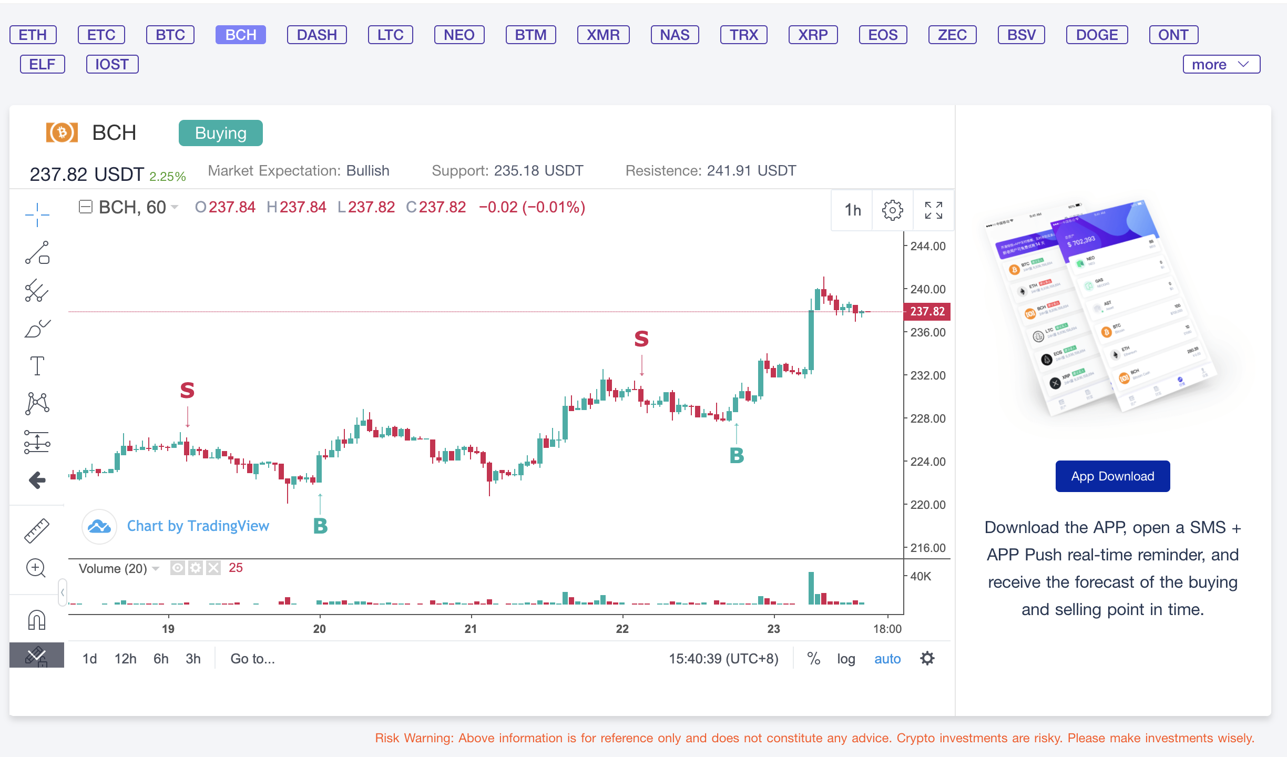Viewport: 1287px width, 757px height.
Task: Open the ZEC coin chart
Action: pos(953,35)
